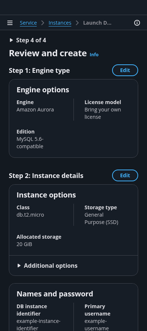
Task: Click the Review and create title
Action: tap(48, 53)
